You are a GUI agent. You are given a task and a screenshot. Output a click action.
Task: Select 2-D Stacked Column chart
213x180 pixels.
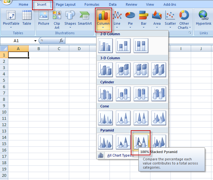tap(123, 46)
